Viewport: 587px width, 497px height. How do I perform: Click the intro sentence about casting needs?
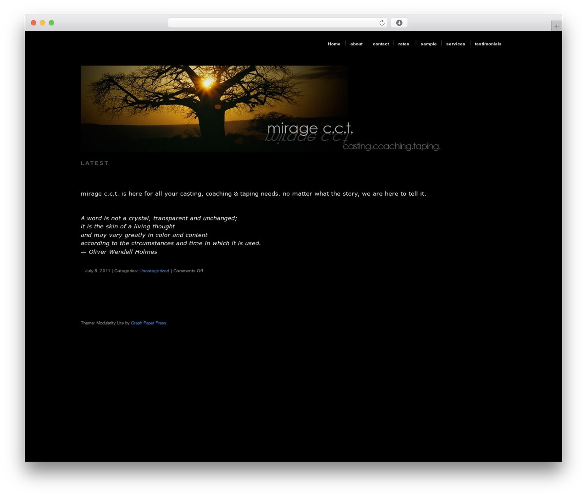[254, 194]
